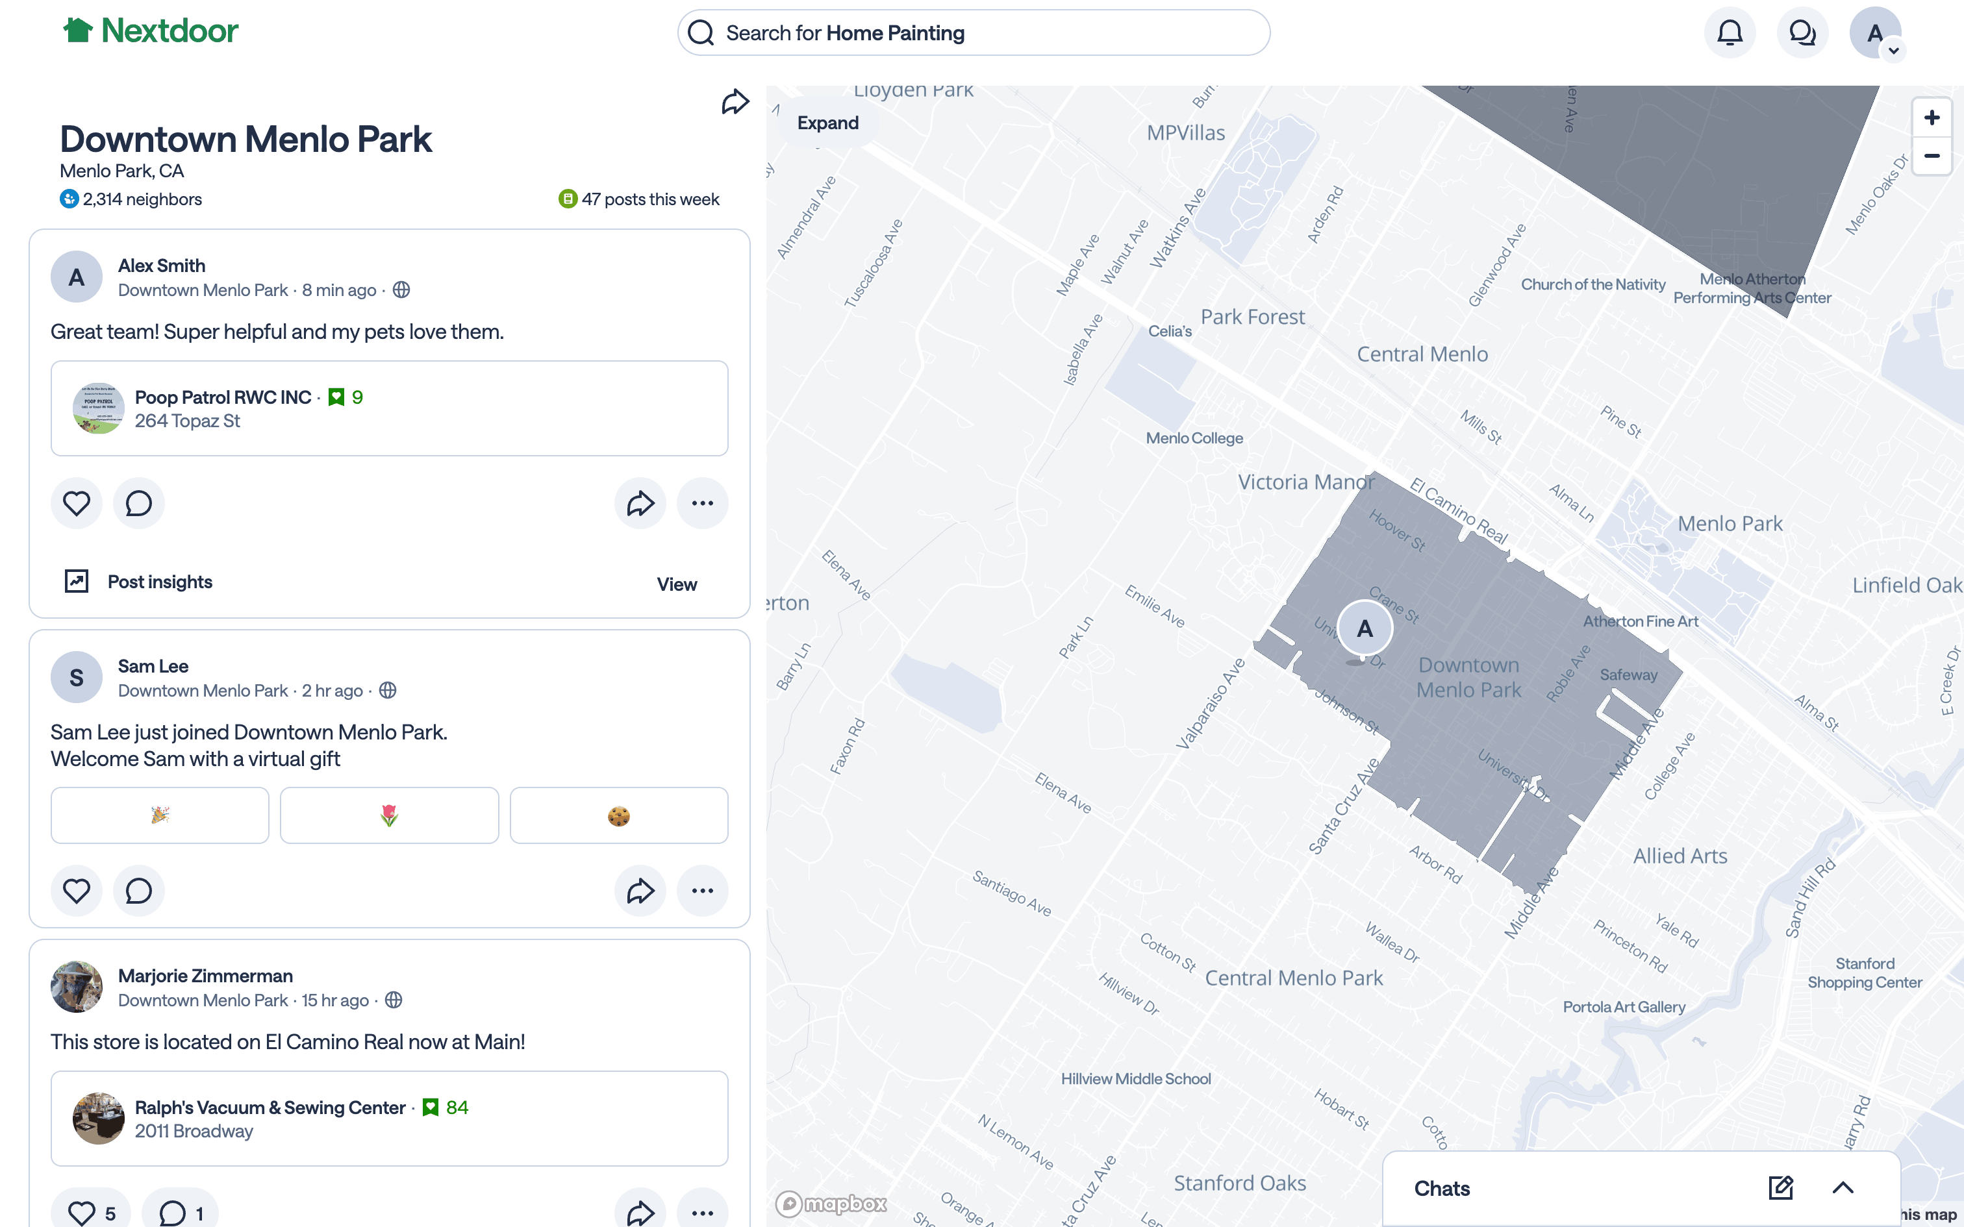Send Sam the tulip virtual gift
Image resolution: width=1964 pixels, height=1227 pixels.
[x=389, y=815]
